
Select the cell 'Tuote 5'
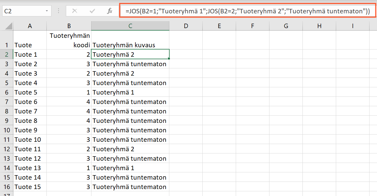point(30,92)
